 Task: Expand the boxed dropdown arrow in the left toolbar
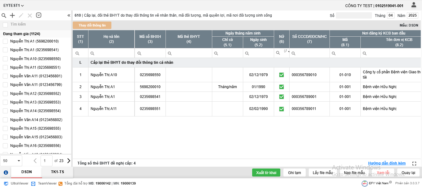click(39, 15)
